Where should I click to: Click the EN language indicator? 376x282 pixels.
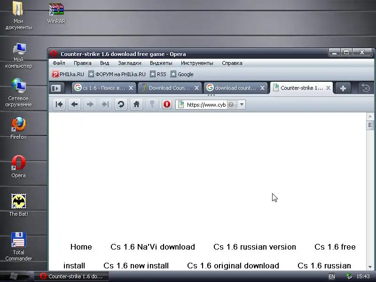point(332,276)
